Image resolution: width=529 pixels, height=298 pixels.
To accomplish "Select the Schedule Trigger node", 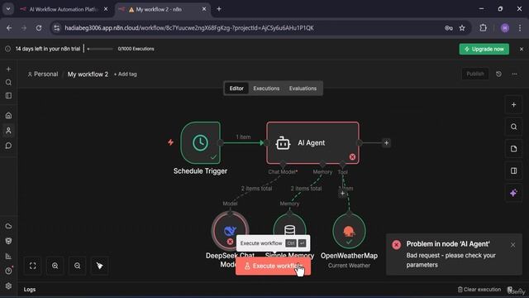I will point(200,143).
